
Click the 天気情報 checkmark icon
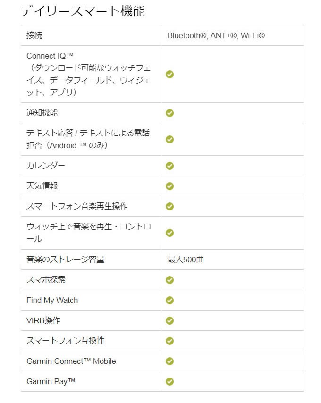click(x=169, y=186)
